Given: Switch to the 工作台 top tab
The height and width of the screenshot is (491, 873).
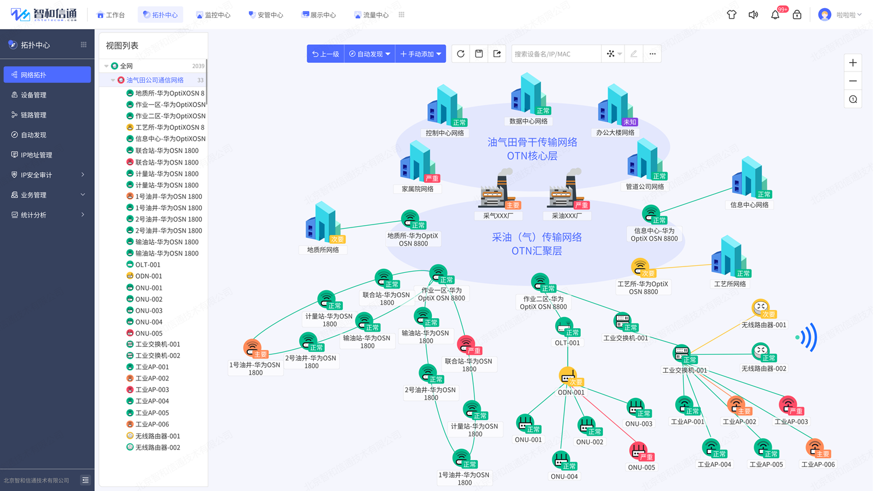Looking at the screenshot, I should click(111, 15).
